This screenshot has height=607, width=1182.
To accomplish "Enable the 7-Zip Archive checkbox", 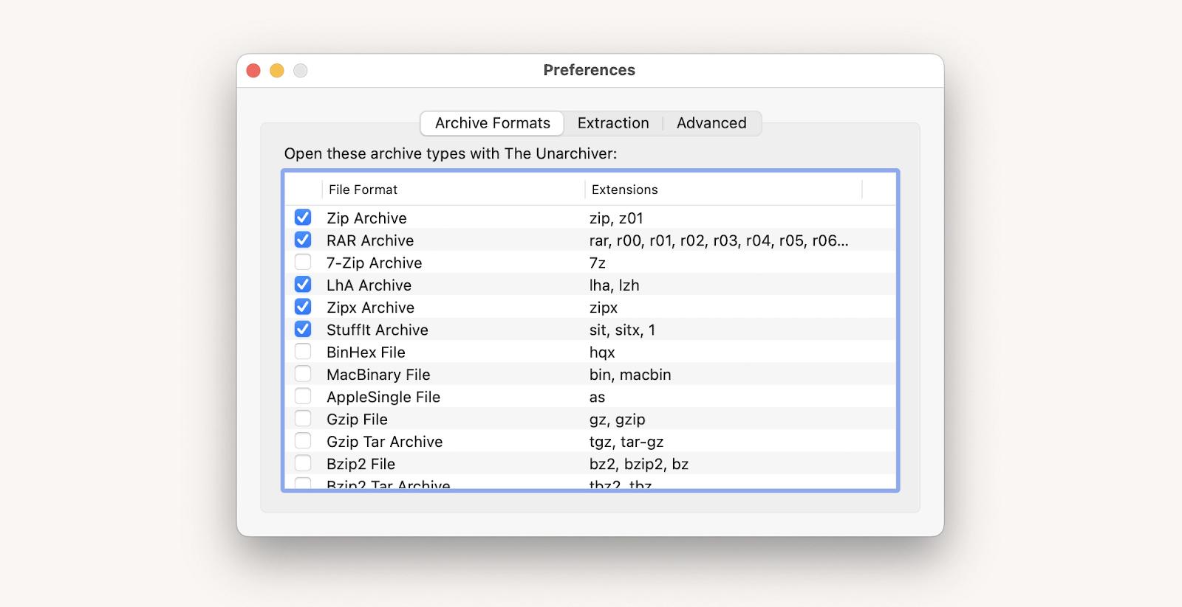I will (303, 262).
